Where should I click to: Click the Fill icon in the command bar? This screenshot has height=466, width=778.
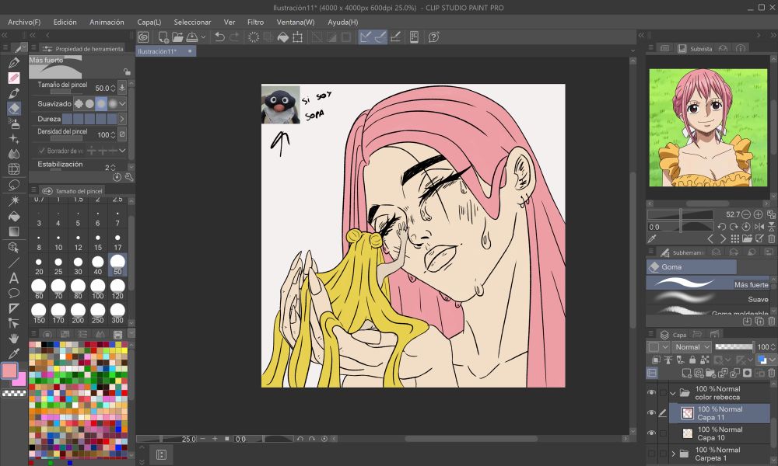pos(283,37)
